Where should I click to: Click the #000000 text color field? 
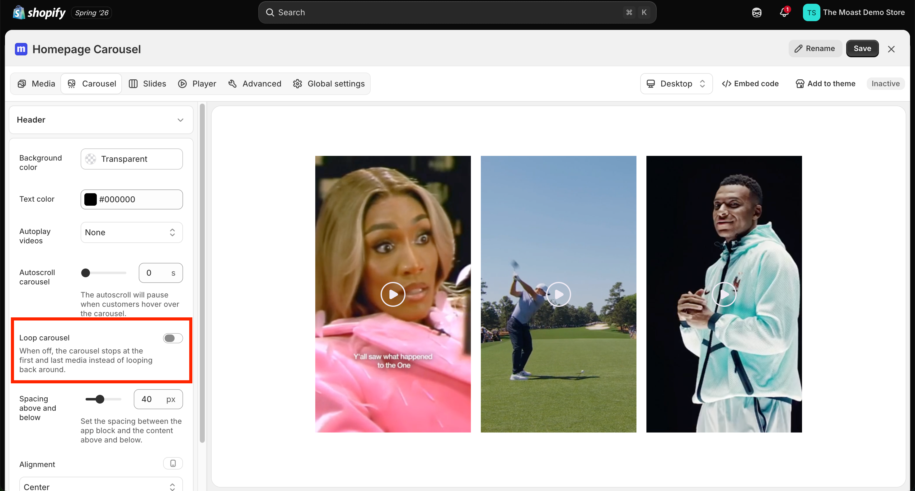132,199
